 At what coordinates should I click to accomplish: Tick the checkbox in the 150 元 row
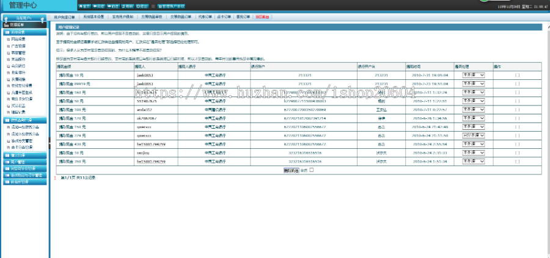point(518,127)
